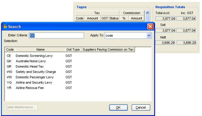This screenshot has width=202, height=116.
Task: Select Domestic Head Tax
Action: coord(30,67)
